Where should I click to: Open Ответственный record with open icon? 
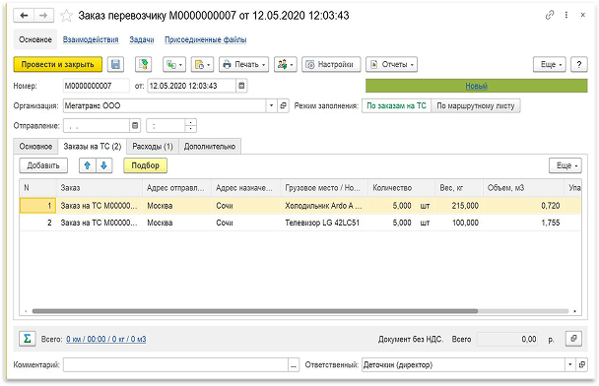point(582,364)
